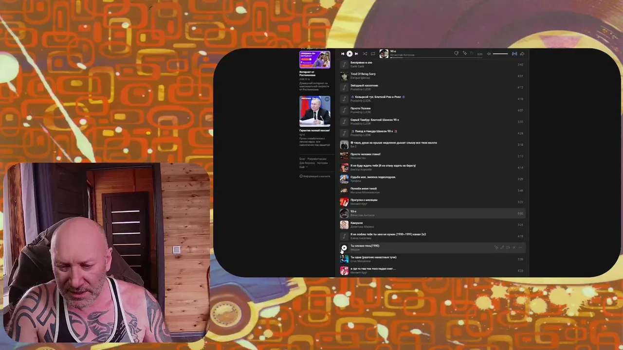The width and height of the screenshot is (623, 350).
Task: Select track Поезд в Никуда Шансон 90-х
Action: pyautogui.click(x=374, y=131)
